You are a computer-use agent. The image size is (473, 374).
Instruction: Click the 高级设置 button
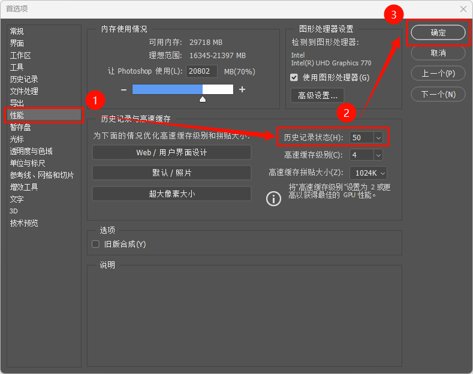click(x=318, y=95)
